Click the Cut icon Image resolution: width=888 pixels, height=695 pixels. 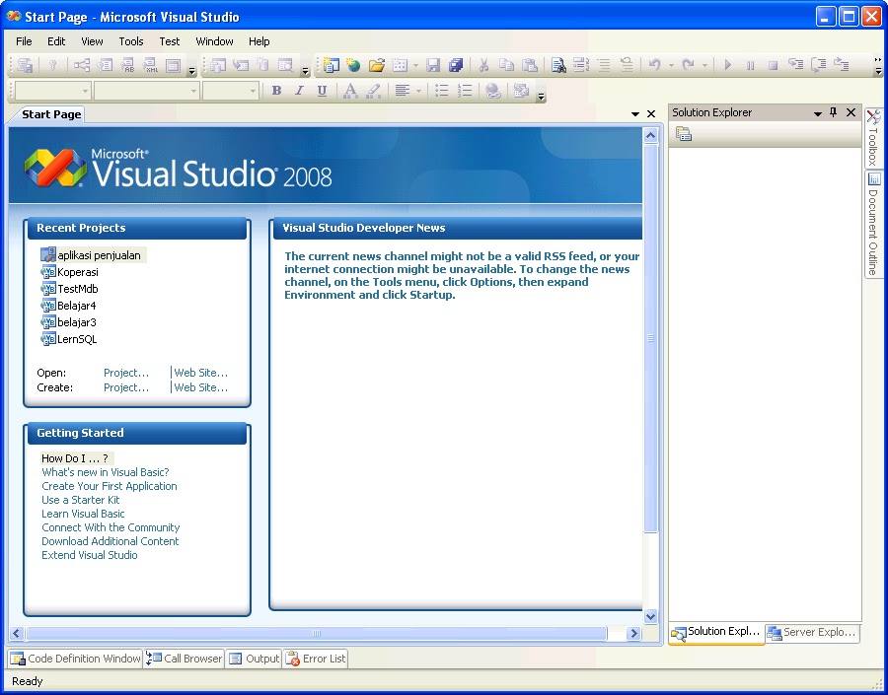point(484,65)
